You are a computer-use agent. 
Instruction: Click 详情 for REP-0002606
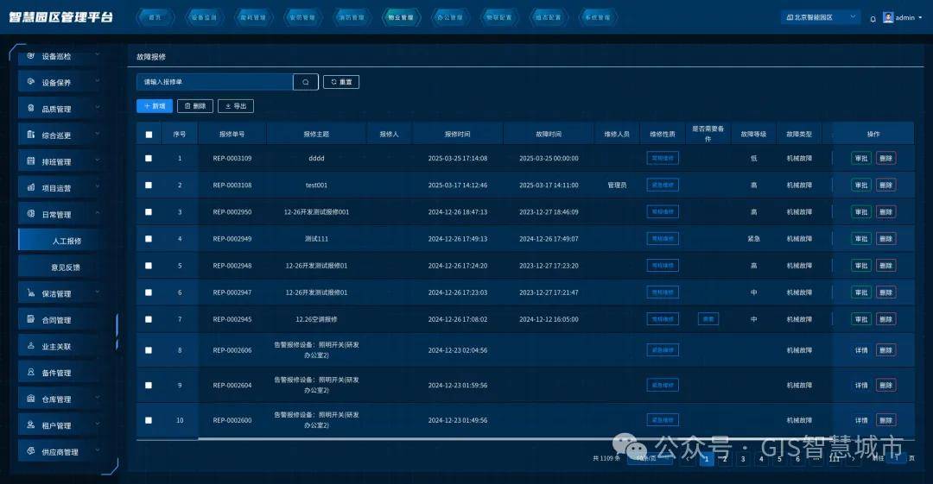(861, 350)
